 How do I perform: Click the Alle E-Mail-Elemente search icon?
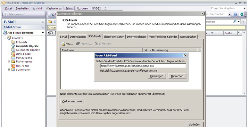point(5,33)
